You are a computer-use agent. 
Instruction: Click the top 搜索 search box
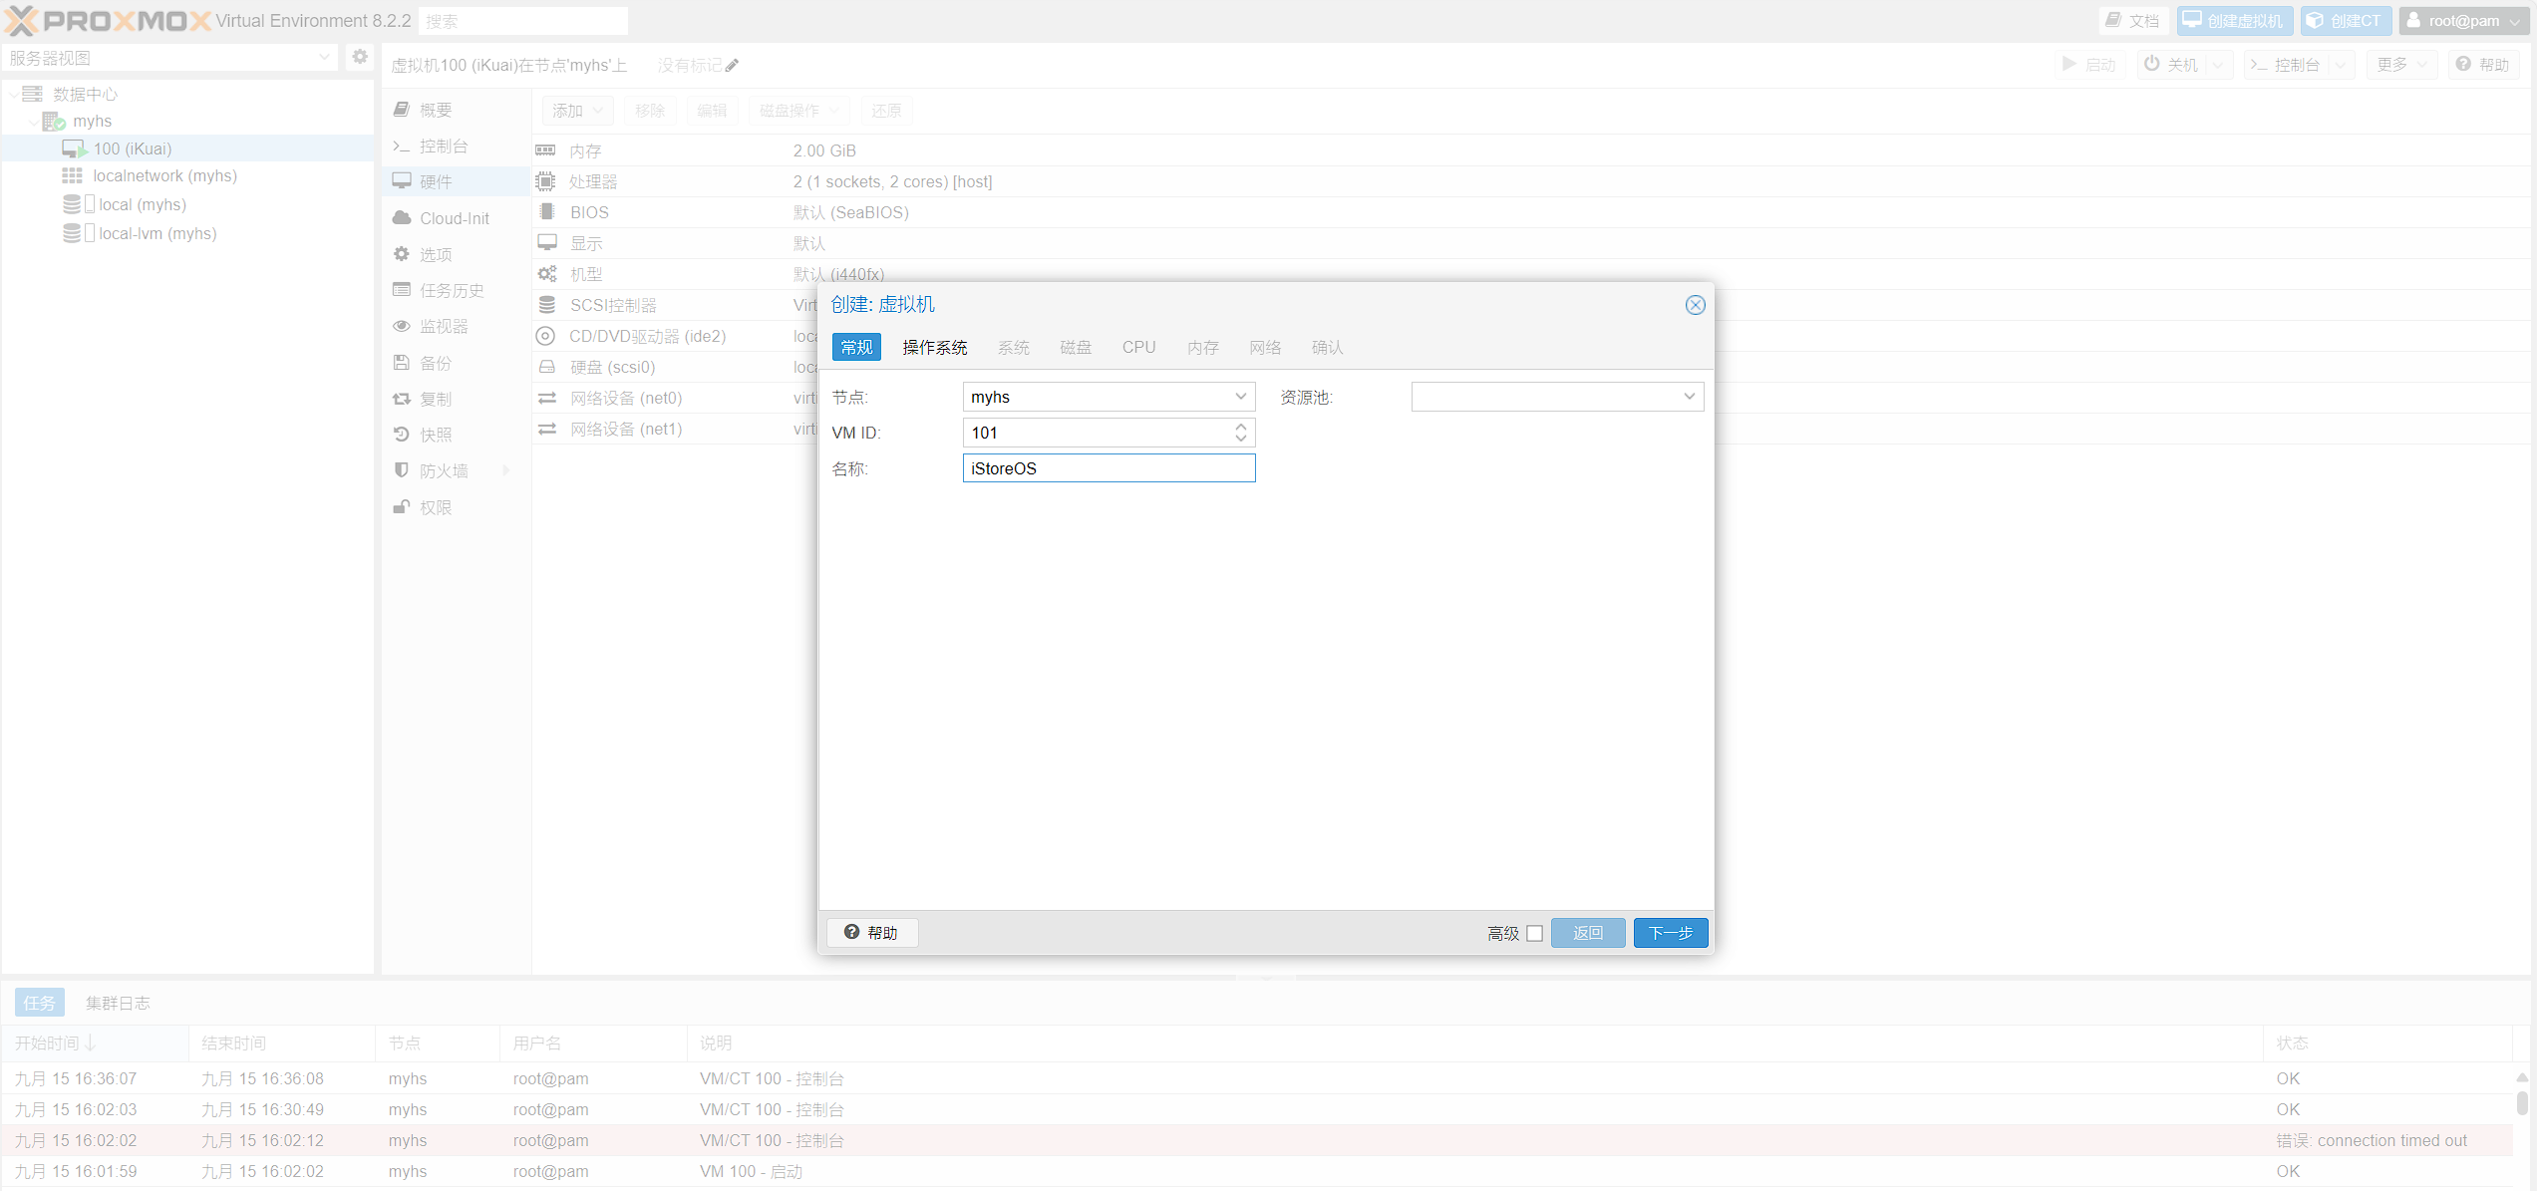pyautogui.click(x=524, y=21)
